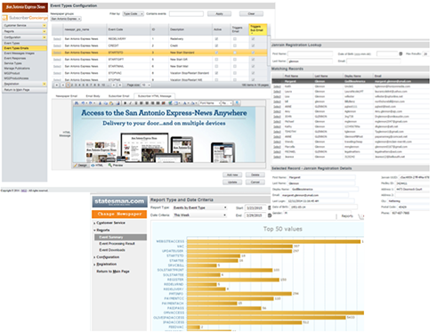
Task: Go to the first page of the grid pager
Action: click(56, 85)
